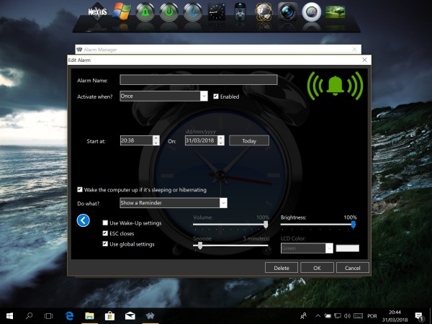
Task: Click the Brightness slider handle
Action: click(x=353, y=225)
